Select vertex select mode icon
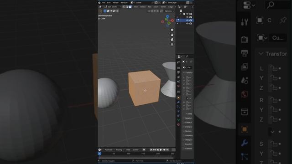The image size is (292, 164). pyautogui.click(x=124, y=7)
